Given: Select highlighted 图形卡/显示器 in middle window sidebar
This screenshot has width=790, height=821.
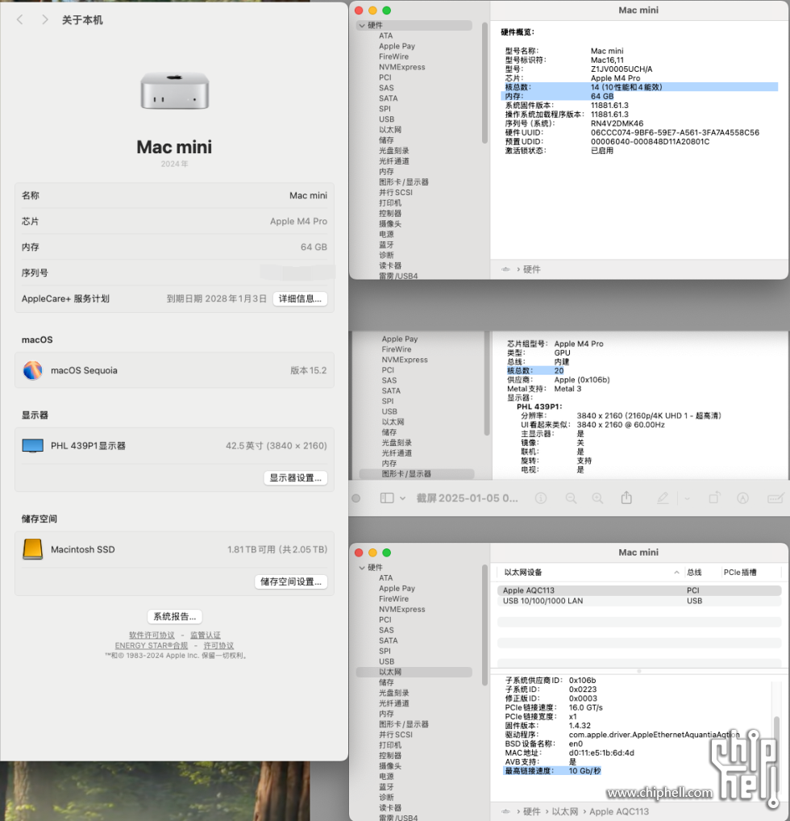Looking at the screenshot, I should tap(416, 474).
